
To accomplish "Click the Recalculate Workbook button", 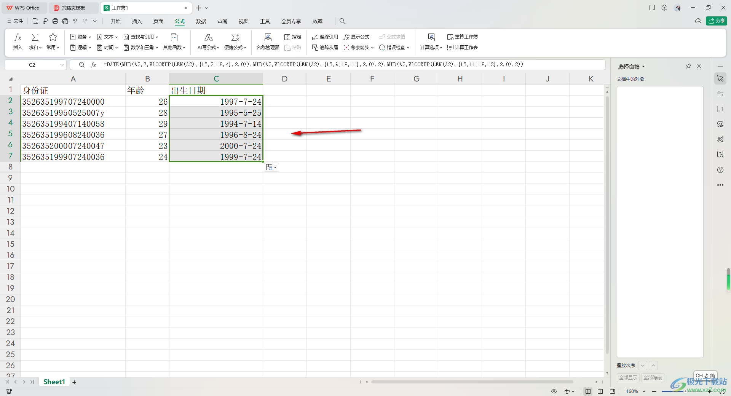I will click(463, 37).
